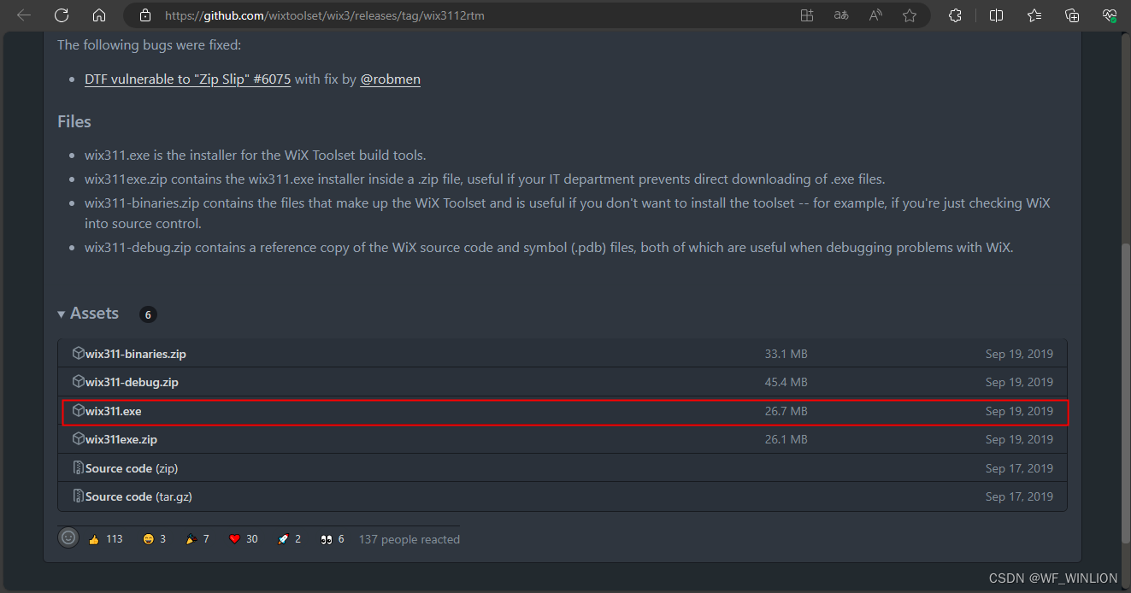This screenshot has width=1131, height=593.
Task: Click the 45.4 MB size value
Action: (786, 382)
